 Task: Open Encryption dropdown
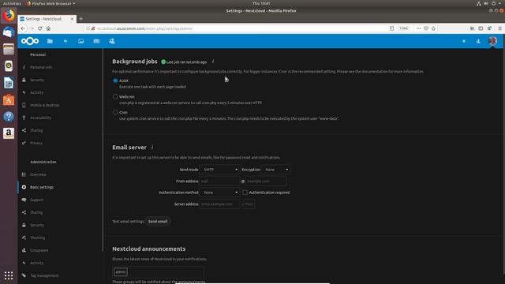276,170
